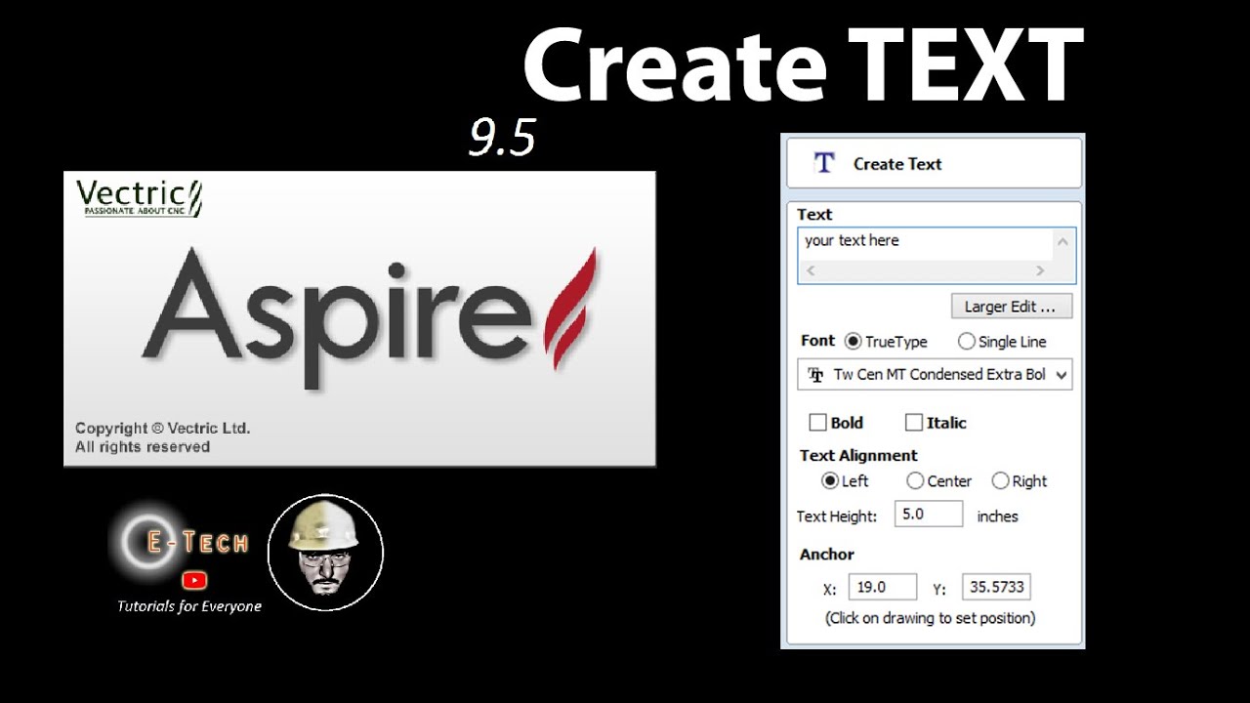This screenshot has width=1250, height=703.
Task: Click the 'Tutorials for Everyone' caption
Action: pos(189,606)
